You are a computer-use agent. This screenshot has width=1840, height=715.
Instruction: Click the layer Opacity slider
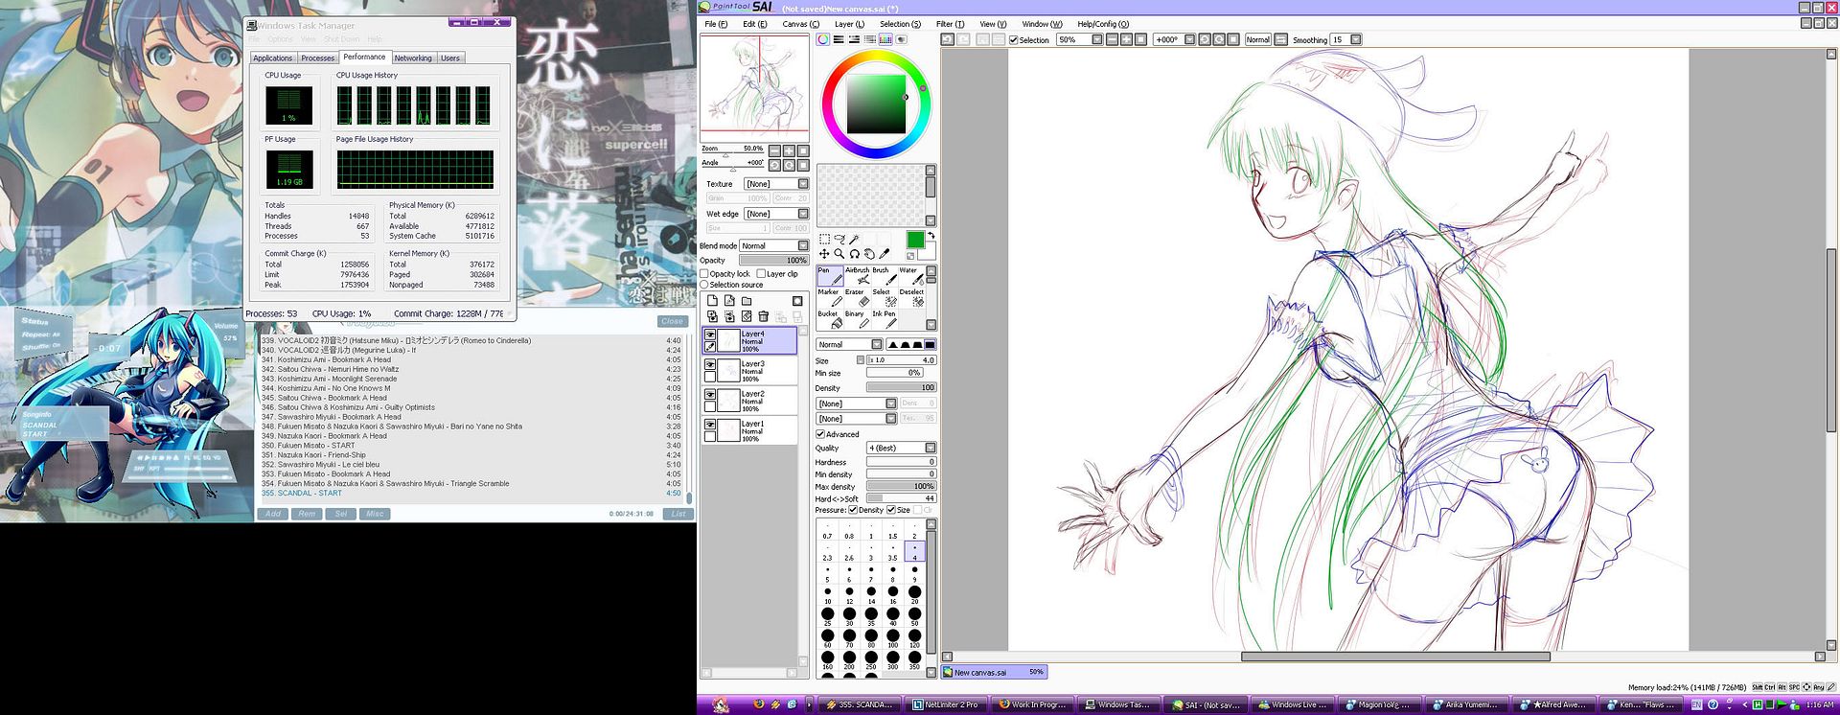[774, 261]
